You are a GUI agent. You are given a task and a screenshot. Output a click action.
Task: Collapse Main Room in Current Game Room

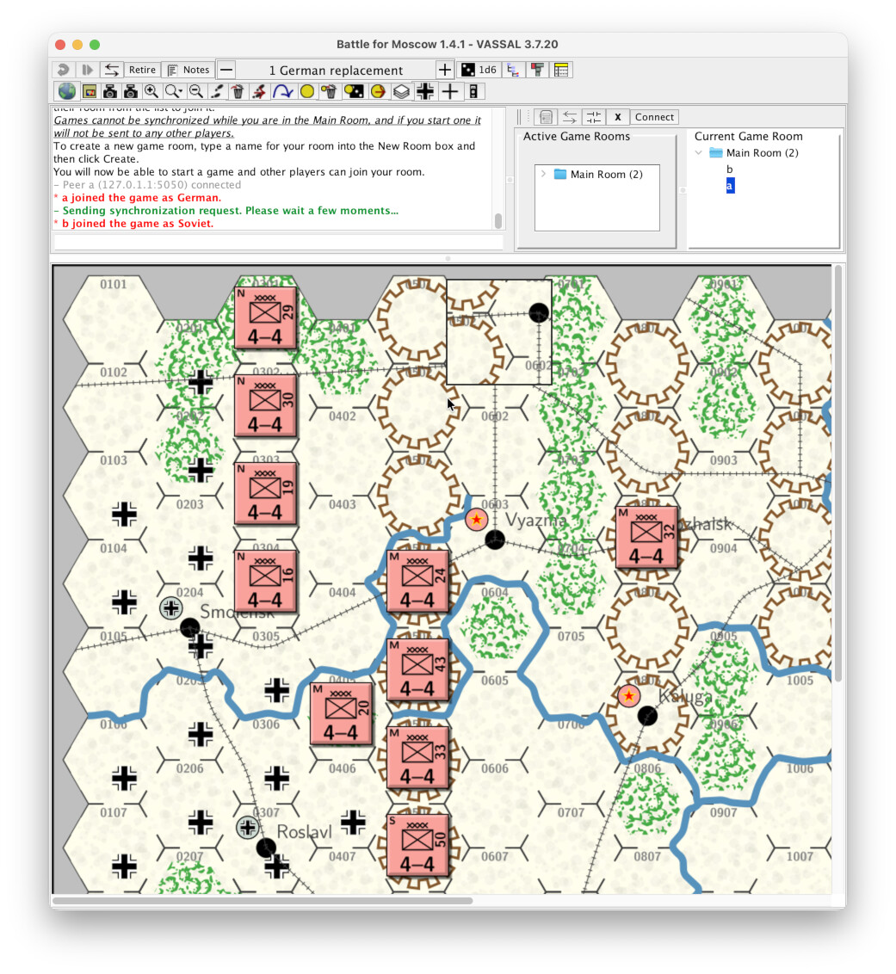(x=699, y=153)
